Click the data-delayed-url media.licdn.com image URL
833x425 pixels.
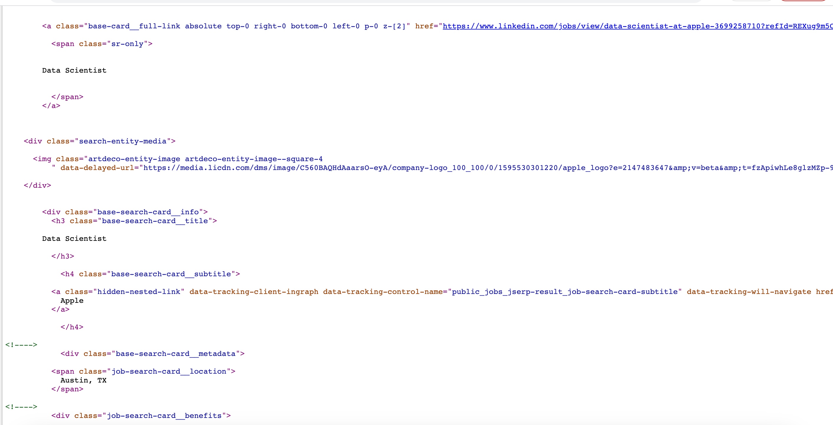tap(488, 168)
